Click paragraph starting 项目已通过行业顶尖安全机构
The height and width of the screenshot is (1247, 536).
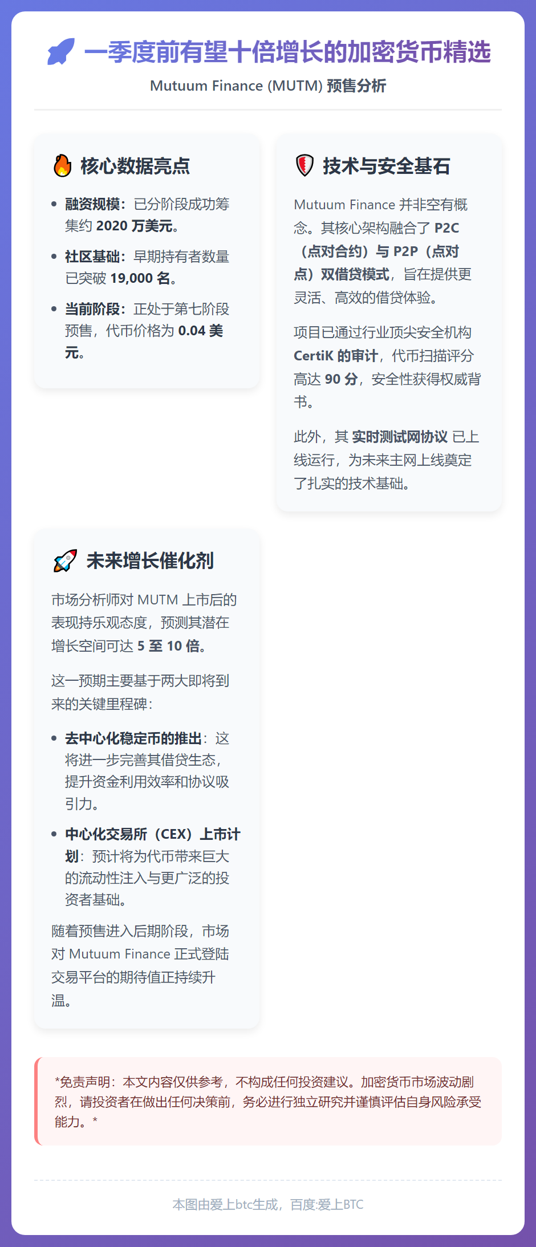pyautogui.click(x=388, y=367)
